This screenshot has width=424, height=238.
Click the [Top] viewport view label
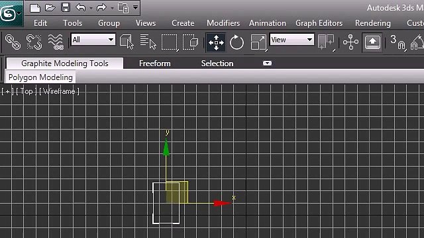[26, 91]
